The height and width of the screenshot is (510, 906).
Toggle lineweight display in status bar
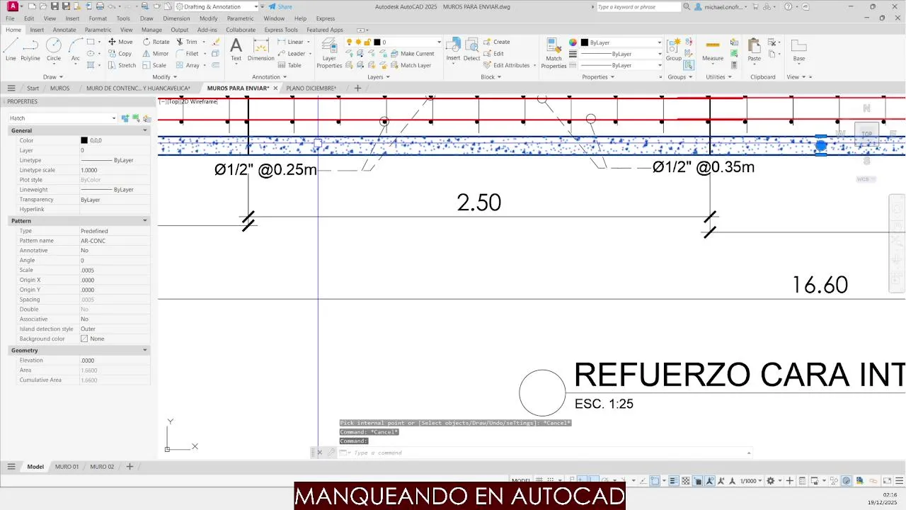675,481
